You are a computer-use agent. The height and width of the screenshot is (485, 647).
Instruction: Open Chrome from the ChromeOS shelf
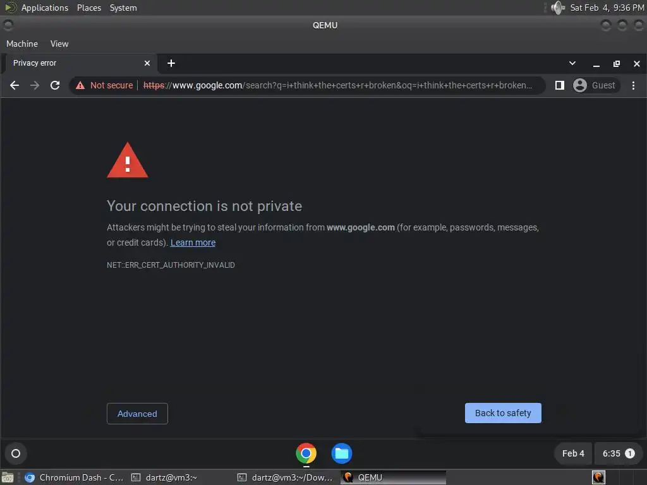[306, 453]
